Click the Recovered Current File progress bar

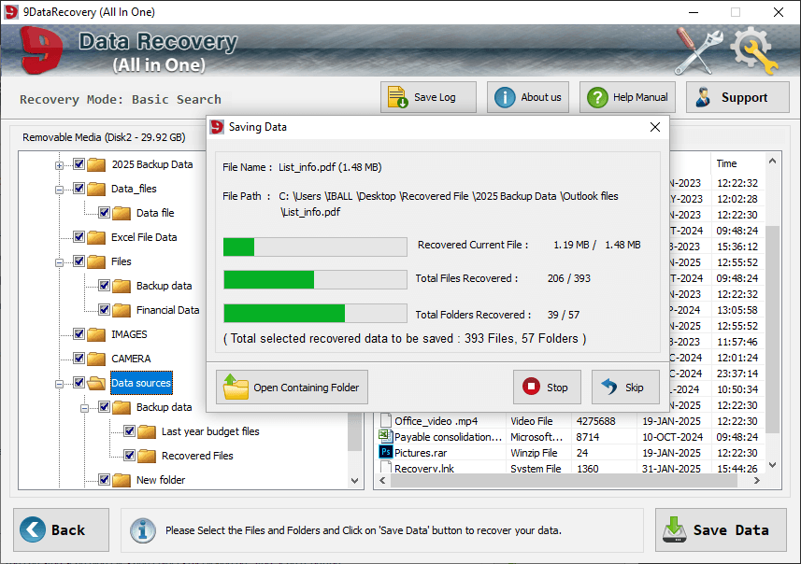point(315,247)
